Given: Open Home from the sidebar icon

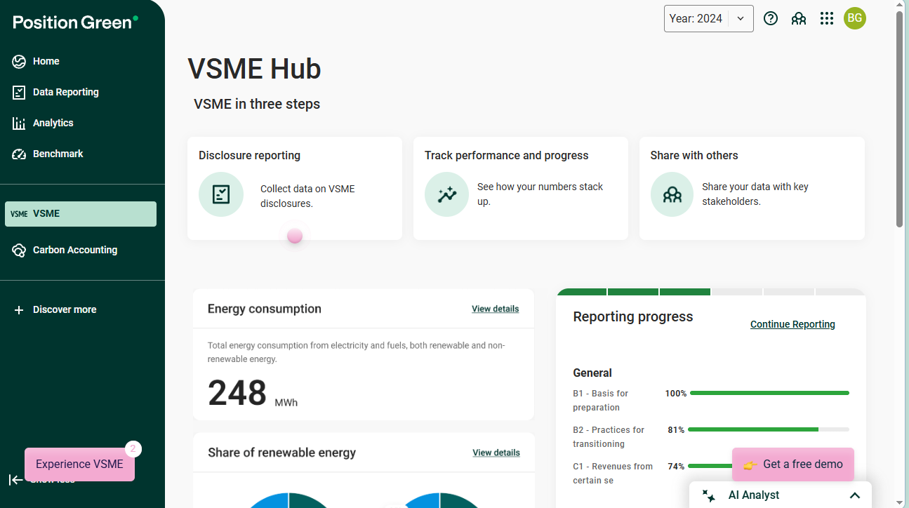Looking at the screenshot, I should (x=19, y=62).
